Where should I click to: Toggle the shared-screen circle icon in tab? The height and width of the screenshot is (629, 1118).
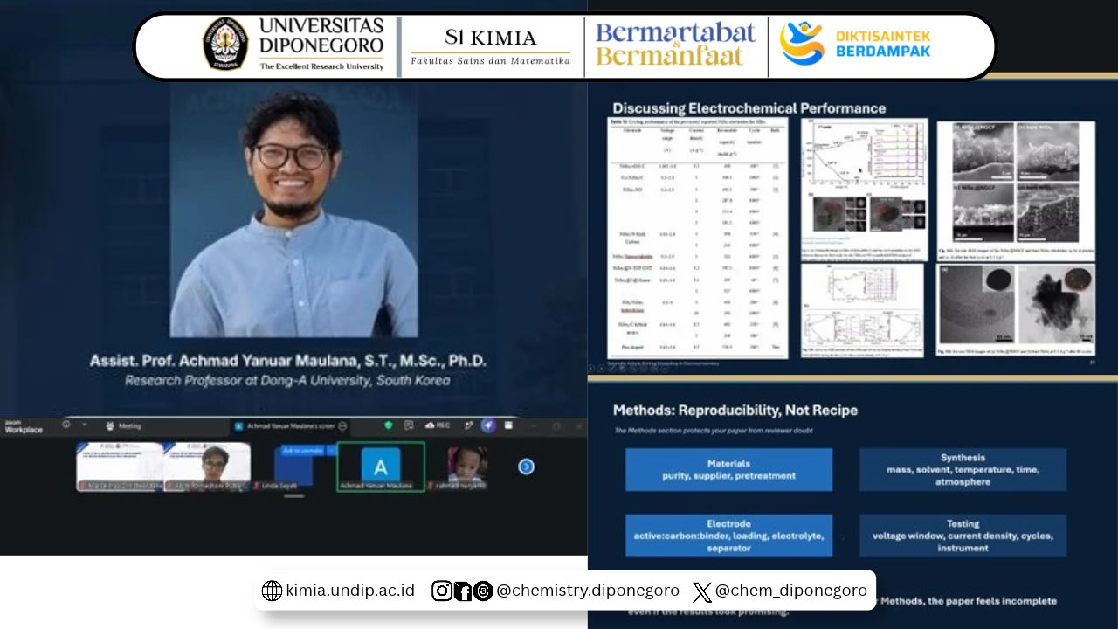(x=342, y=426)
